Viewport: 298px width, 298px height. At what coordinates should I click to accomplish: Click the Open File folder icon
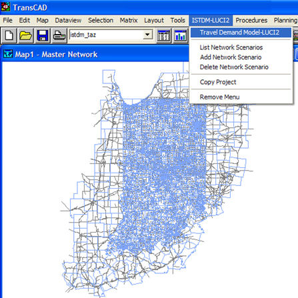pos(25,35)
